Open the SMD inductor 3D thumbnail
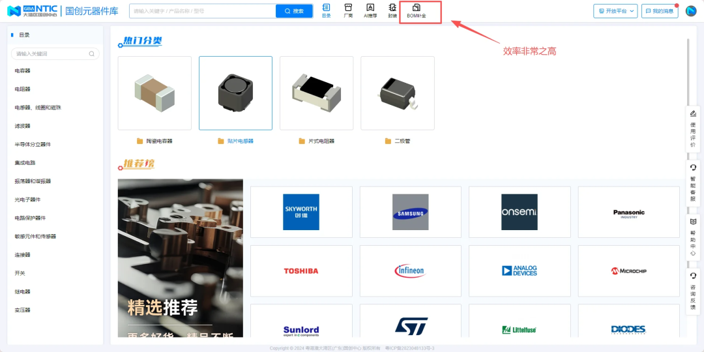 point(236,93)
